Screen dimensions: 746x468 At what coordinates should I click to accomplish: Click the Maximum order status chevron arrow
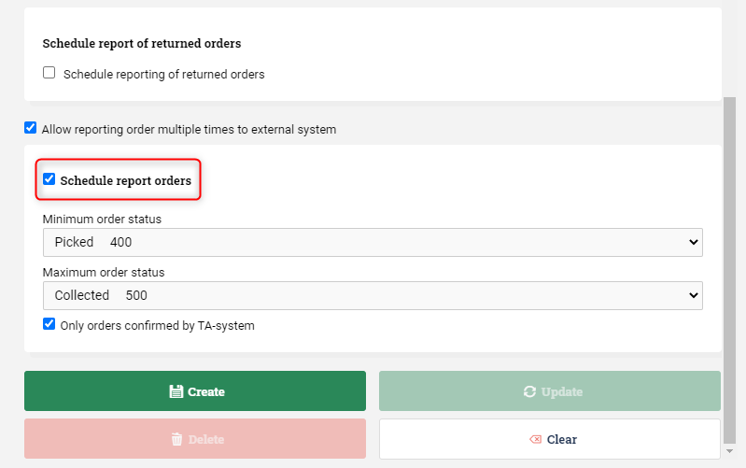tap(693, 296)
